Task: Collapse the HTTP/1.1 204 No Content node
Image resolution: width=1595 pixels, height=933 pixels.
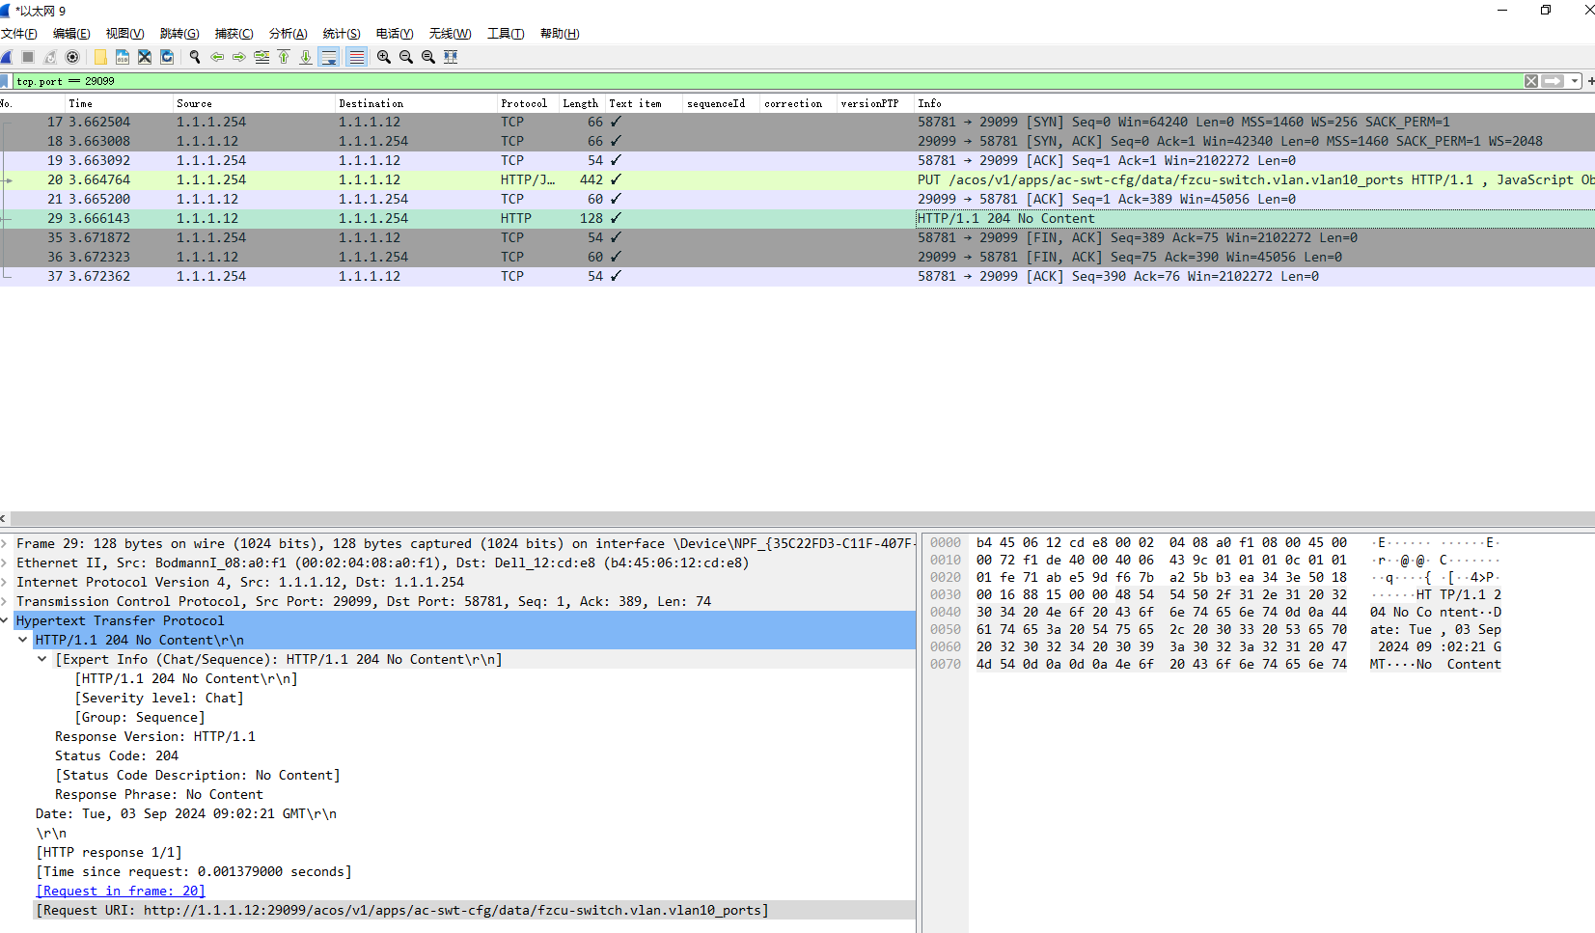Action: 23,641
